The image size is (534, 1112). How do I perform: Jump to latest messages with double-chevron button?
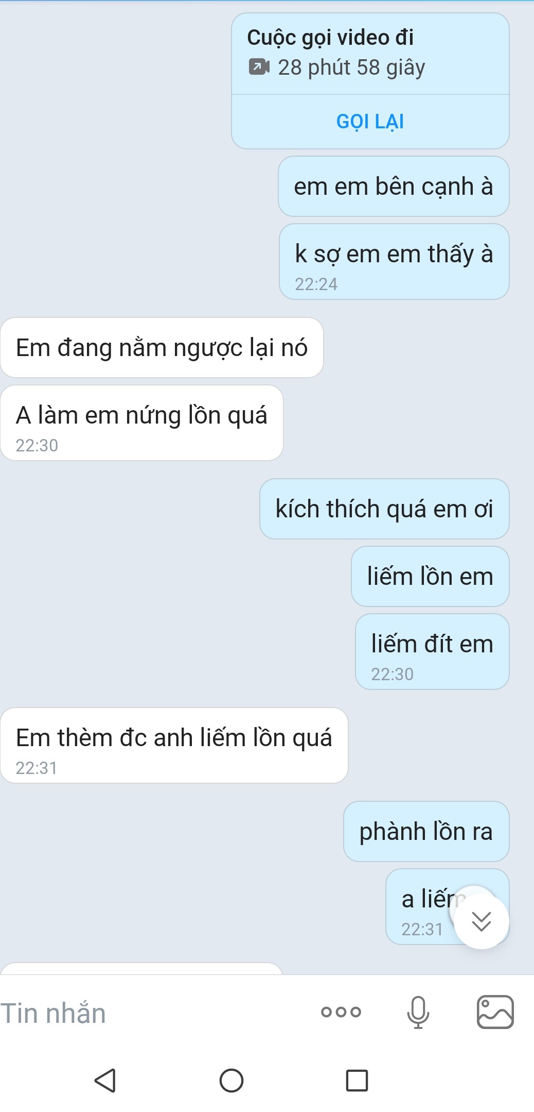coord(481,921)
